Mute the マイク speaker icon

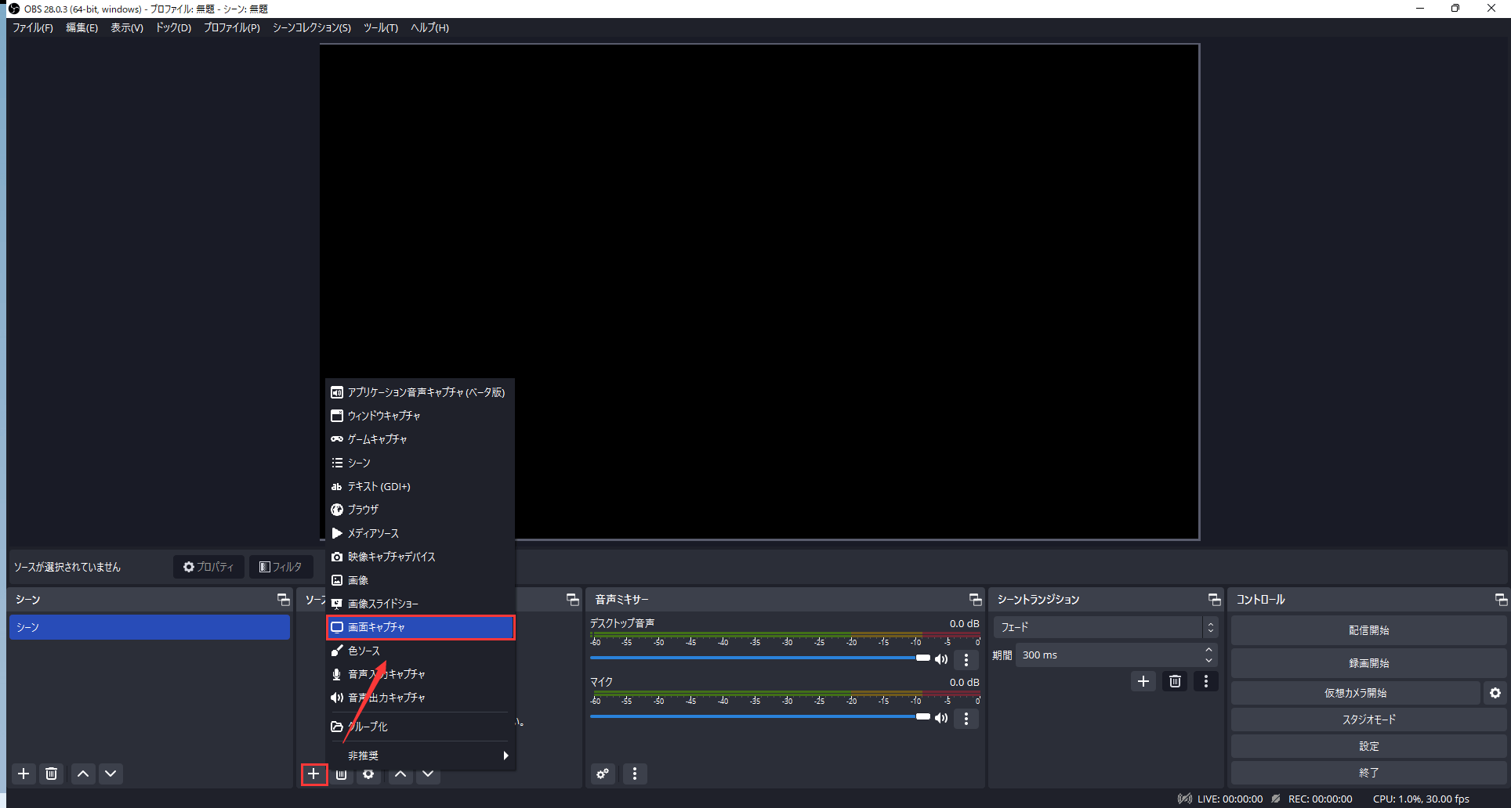click(x=941, y=719)
